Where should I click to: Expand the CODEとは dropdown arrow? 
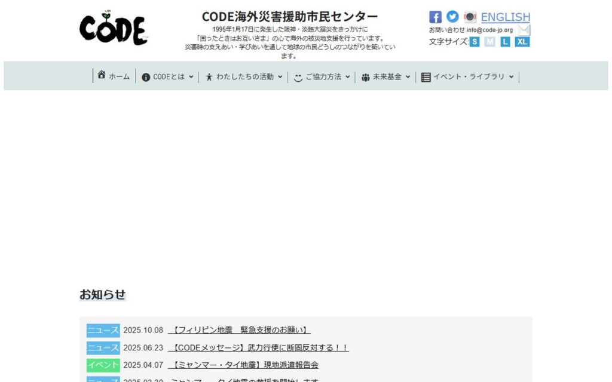(191, 77)
